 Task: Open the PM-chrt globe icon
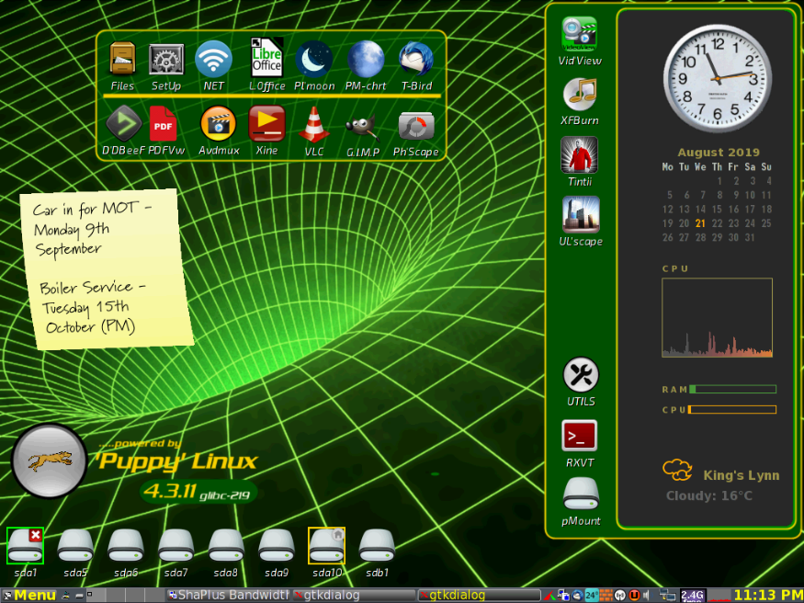pos(366,59)
